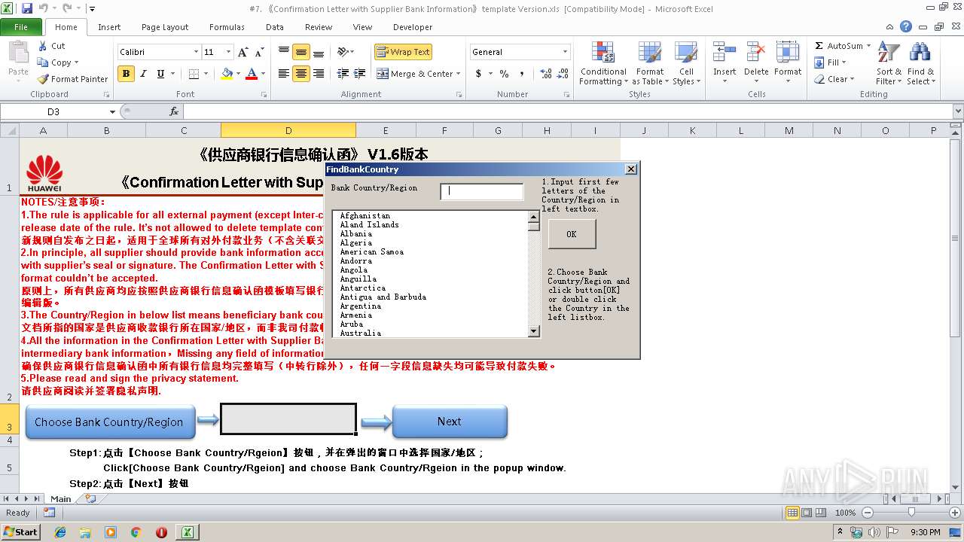This screenshot has height=542, width=964.
Task: Click the Decrease Font Size icon
Action: [x=259, y=52]
